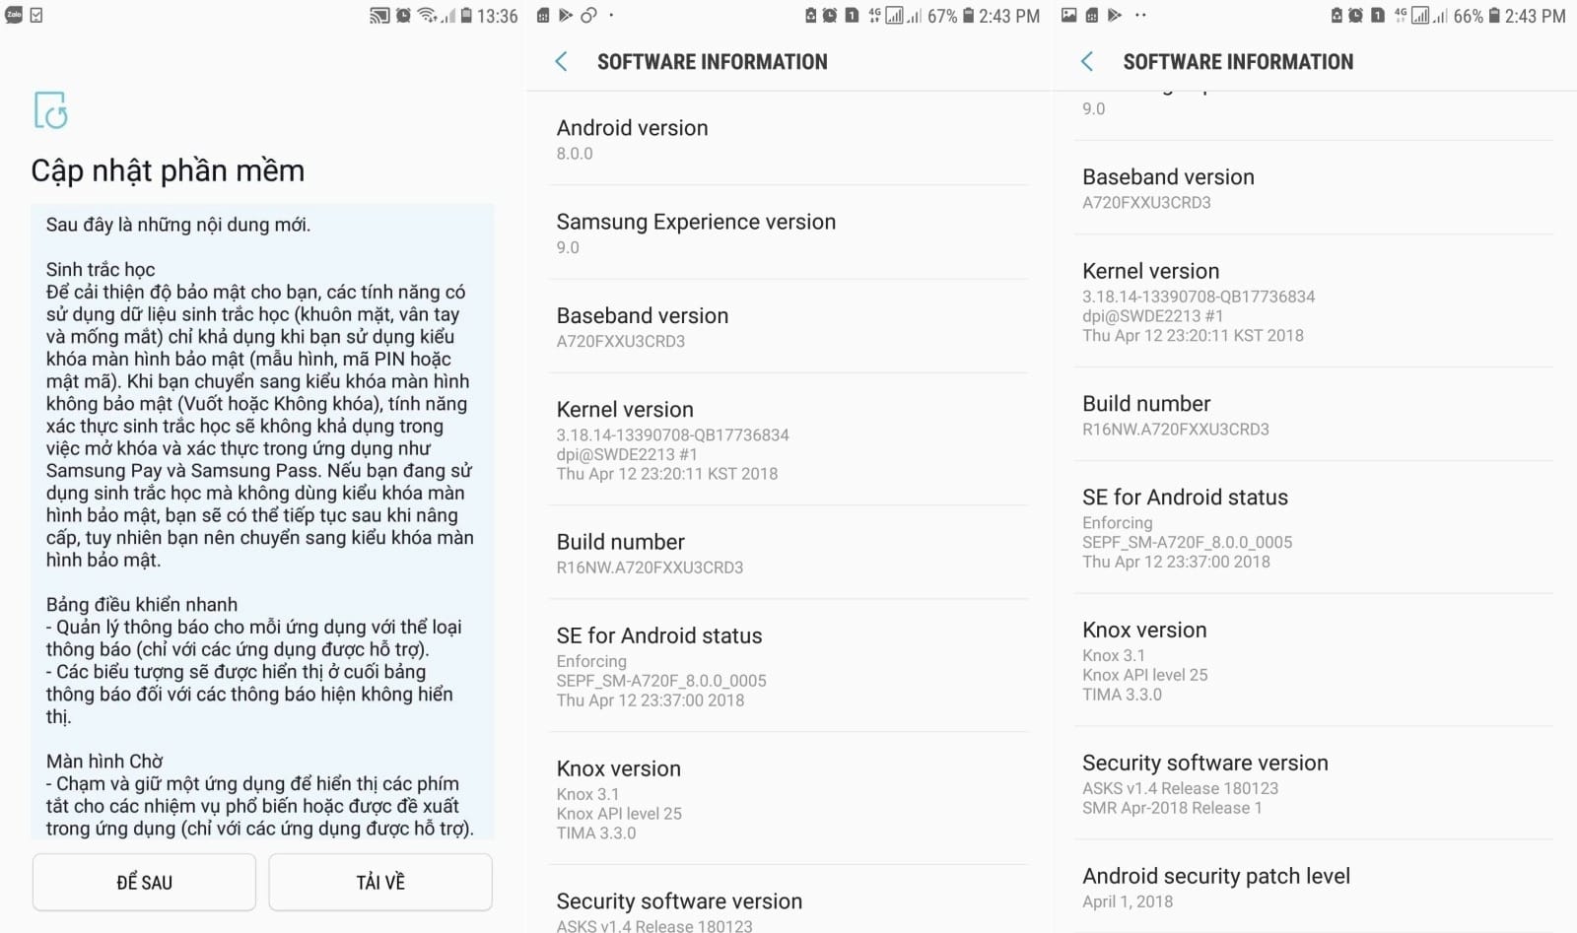Tap the Wi-Fi signal icon

tap(427, 15)
